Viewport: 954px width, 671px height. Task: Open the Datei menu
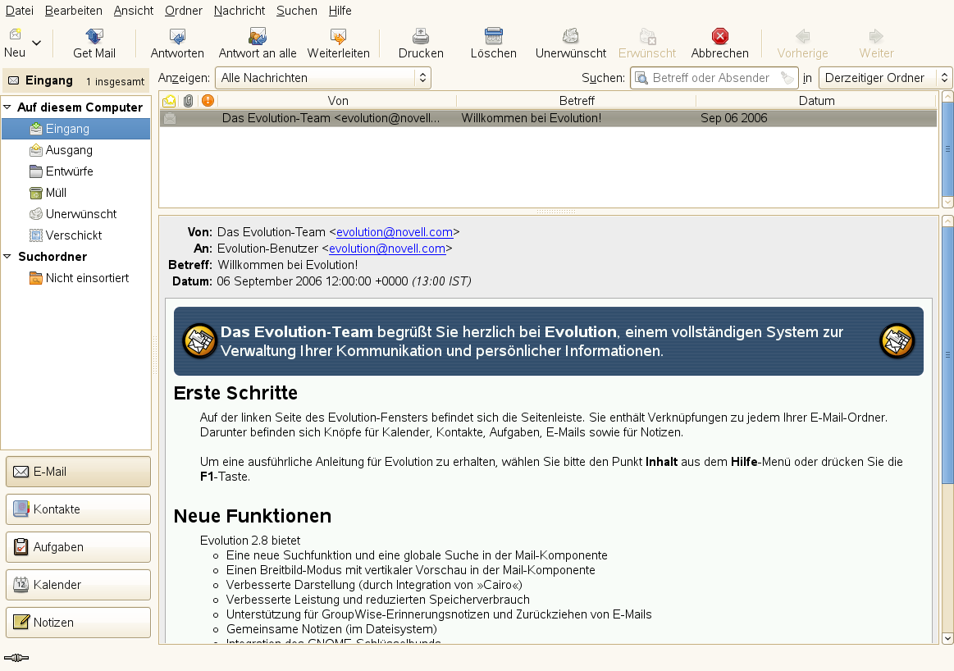point(20,11)
